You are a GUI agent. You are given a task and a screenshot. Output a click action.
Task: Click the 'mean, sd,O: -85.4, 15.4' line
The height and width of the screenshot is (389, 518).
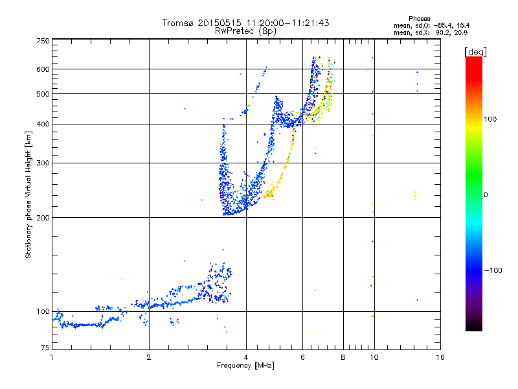(x=431, y=25)
